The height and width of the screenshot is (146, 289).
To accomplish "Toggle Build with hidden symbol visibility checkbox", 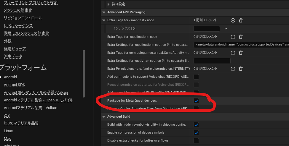I will coord(196,125).
